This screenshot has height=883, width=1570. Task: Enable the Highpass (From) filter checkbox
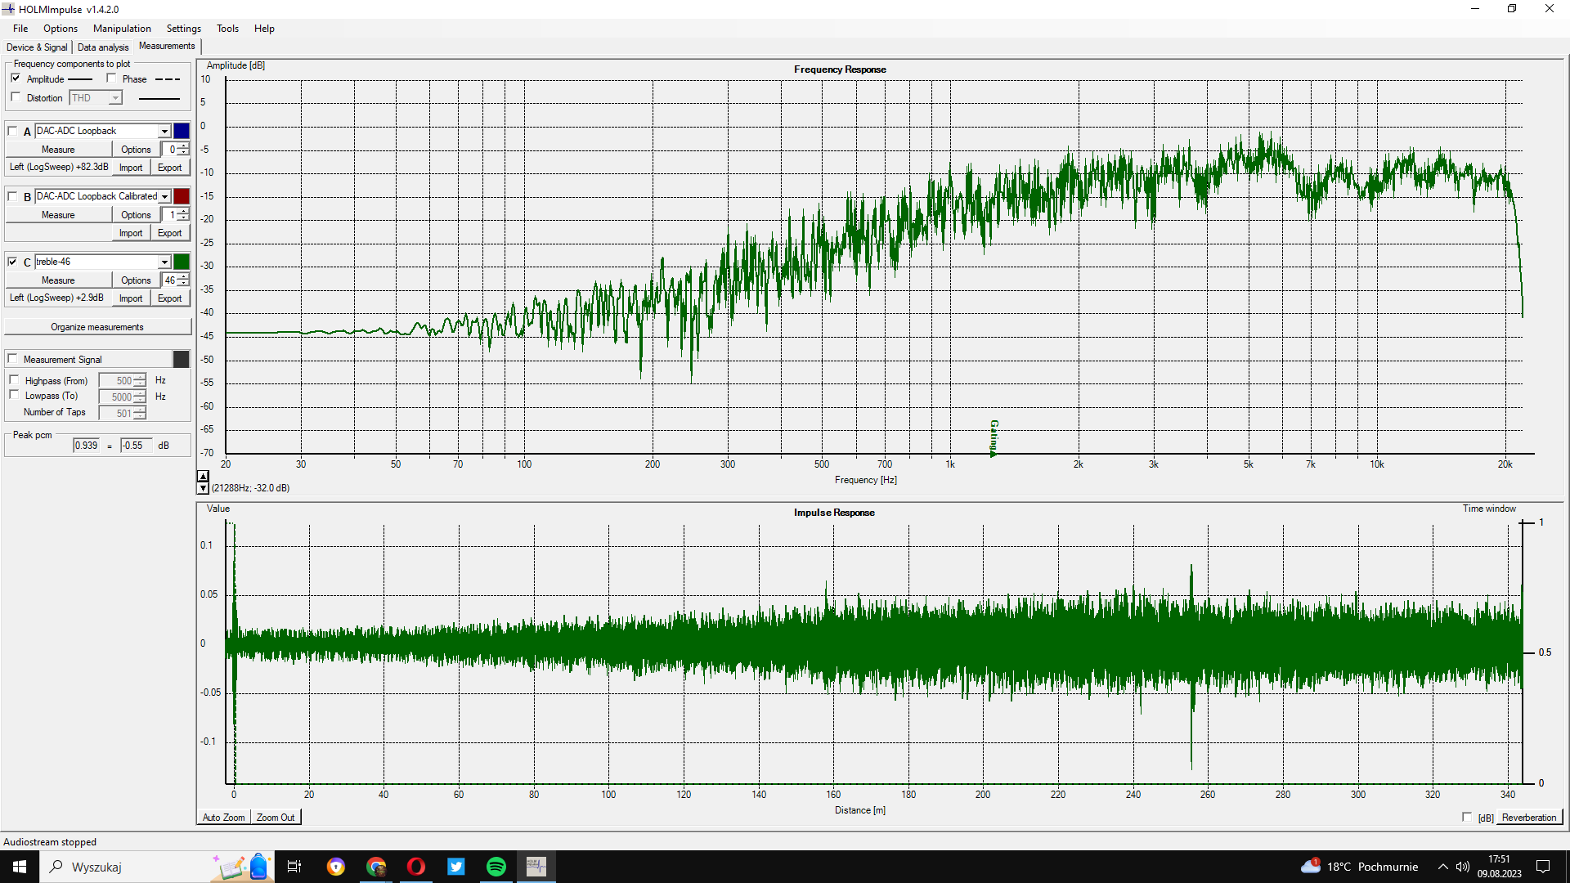pos(15,380)
